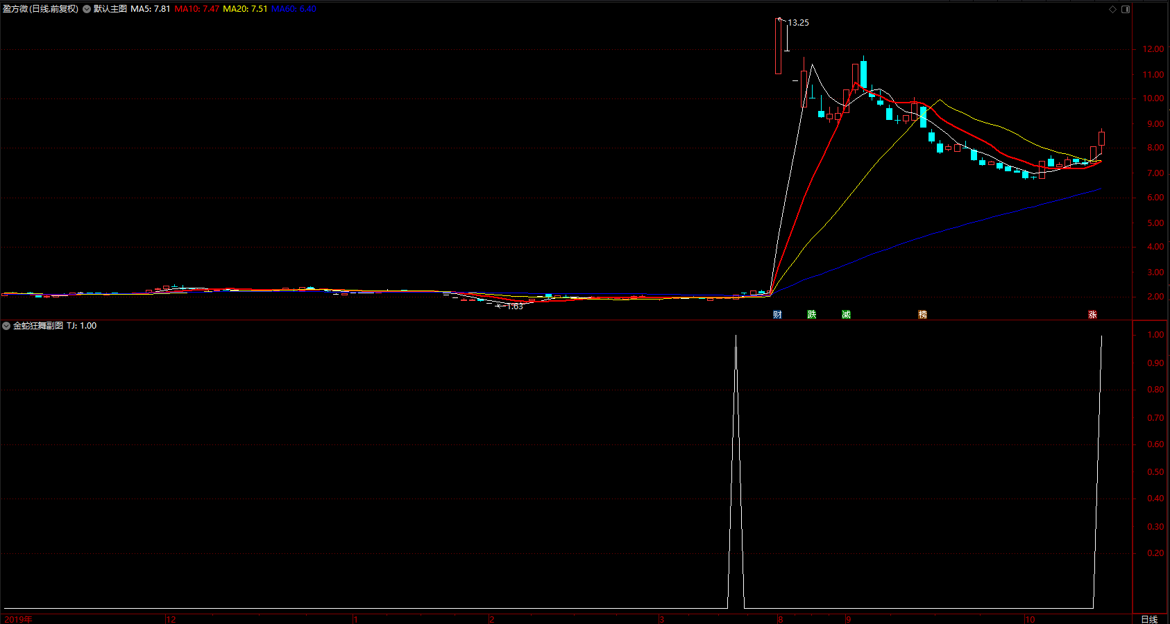Click the MA5: 7.81 label
1170x624 pixels.
[x=151, y=9]
